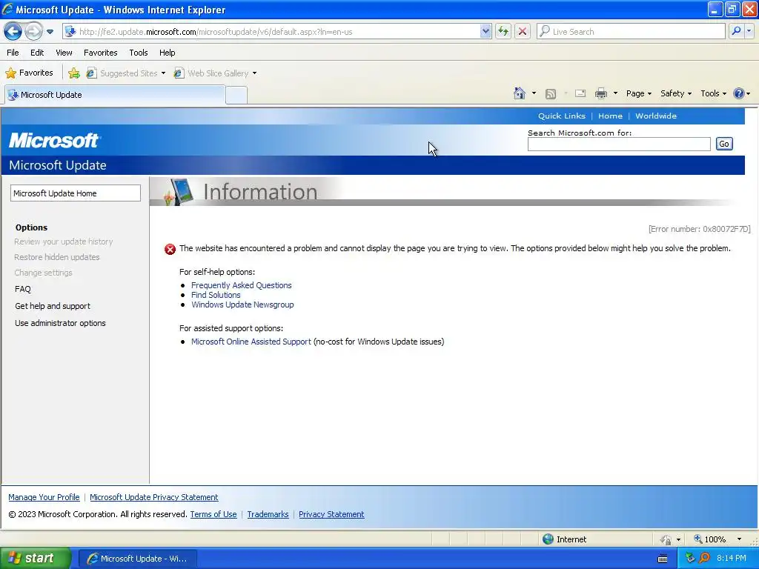The height and width of the screenshot is (569, 759).
Task: Click Microsoft Update Home sidebar item
Action: pyautogui.click(x=76, y=193)
